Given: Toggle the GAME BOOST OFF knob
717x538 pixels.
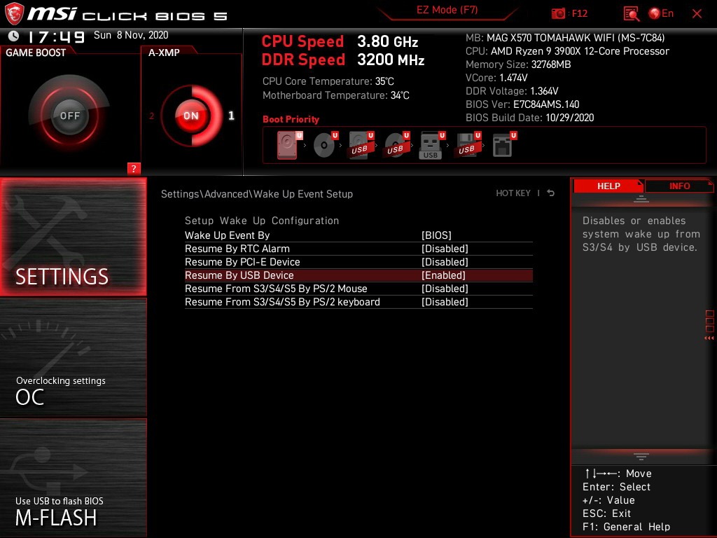Looking at the screenshot, I should pyautogui.click(x=69, y=116).
